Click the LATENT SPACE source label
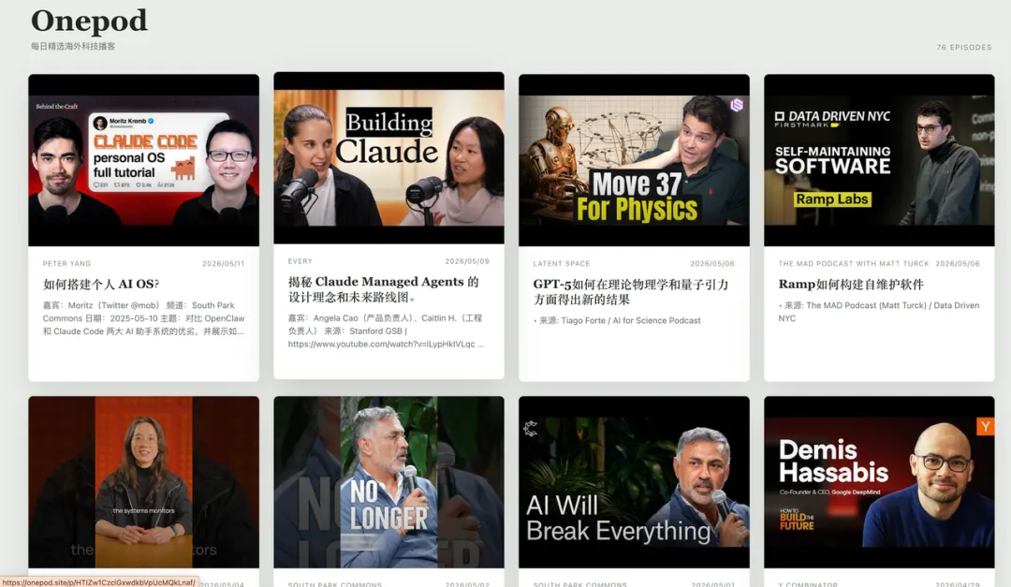1011x587 pixels. pyautogui.click(x=561, y=264)
